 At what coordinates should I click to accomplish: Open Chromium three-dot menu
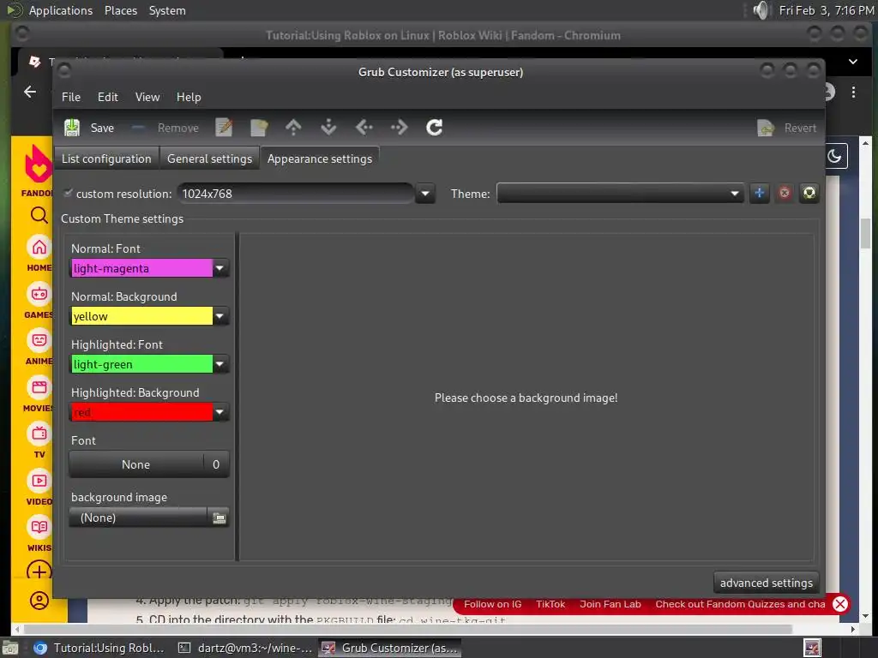coord(853,92)
